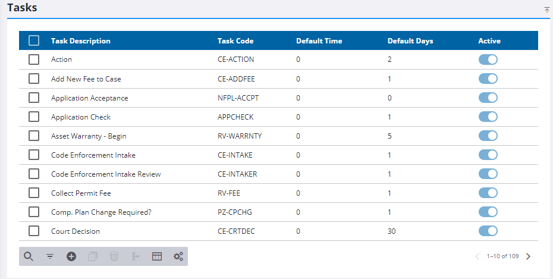Disable Active switch for Collect Permit Fee
The image size is (553, 279).
pos(488,193)
